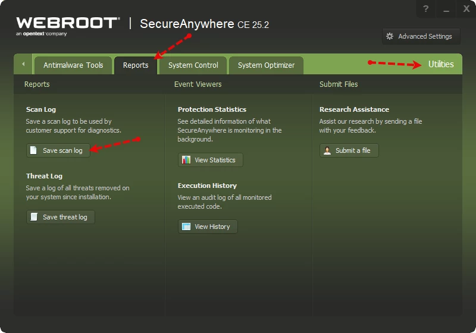The width and height of the screenshot is (476, 333).
Task: Open help with the question mark icon
Action: (426, 9)
